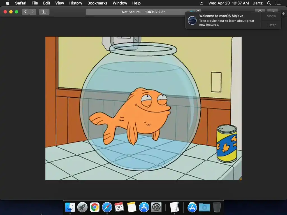Open TextEdit document icon in Dock

[174, 207]
